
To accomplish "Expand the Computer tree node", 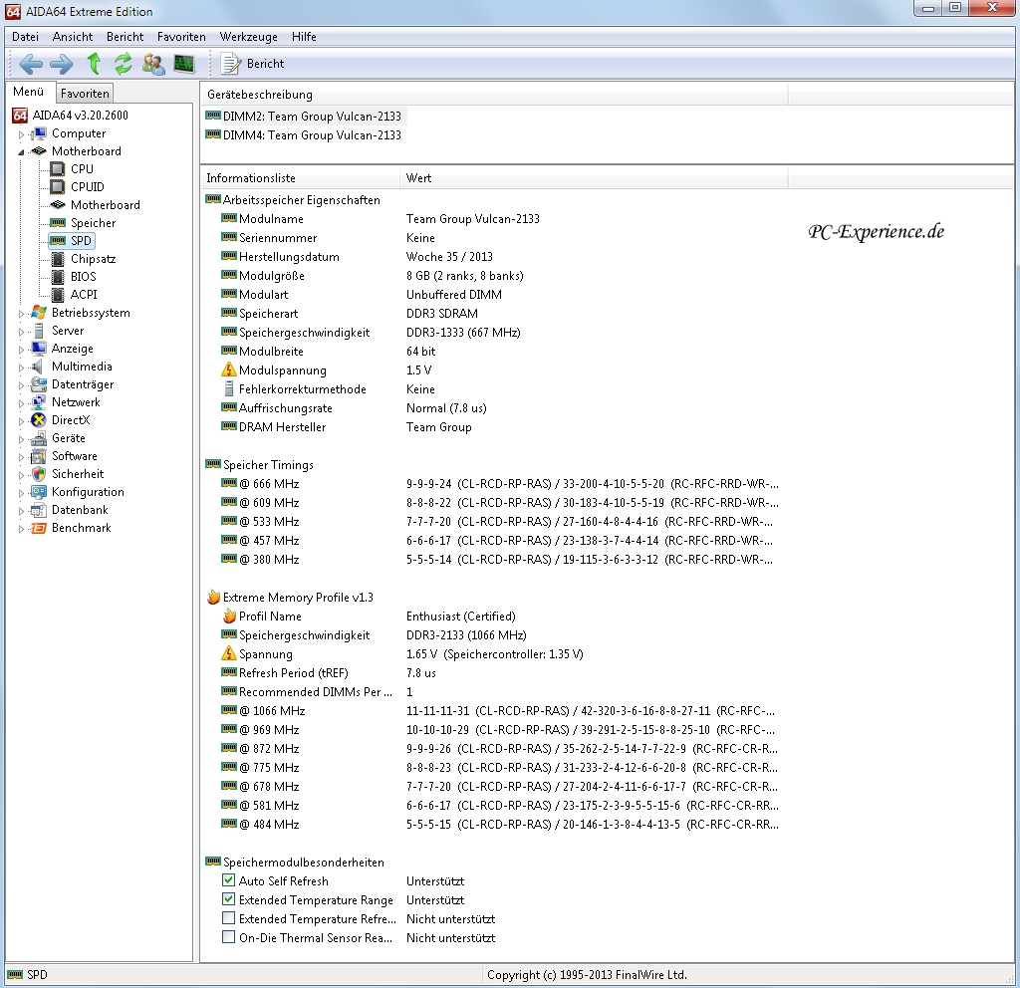I will 21,134.
